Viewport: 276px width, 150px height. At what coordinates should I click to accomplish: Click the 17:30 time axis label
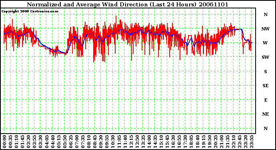[185, 142]
